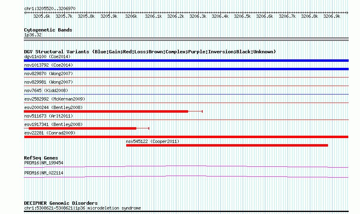Screen dimensions: 360x214
Task: Open the Cytogenetic Bands track title
Action: pyautogui.click(x=48, y=30)
